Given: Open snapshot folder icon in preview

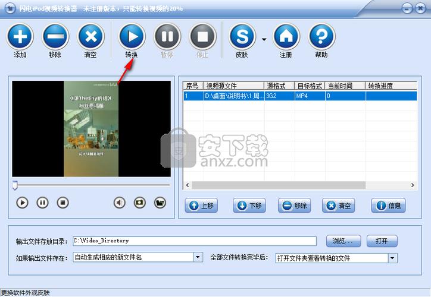Looking at the screenshot, I should point(160,203).
